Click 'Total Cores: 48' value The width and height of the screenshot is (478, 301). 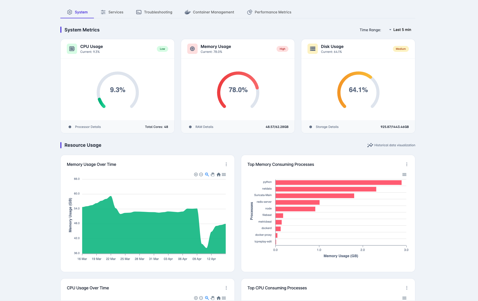click(157, 127)
